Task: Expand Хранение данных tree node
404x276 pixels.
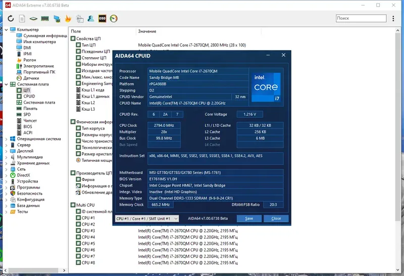Action: [x=6, y=163]
